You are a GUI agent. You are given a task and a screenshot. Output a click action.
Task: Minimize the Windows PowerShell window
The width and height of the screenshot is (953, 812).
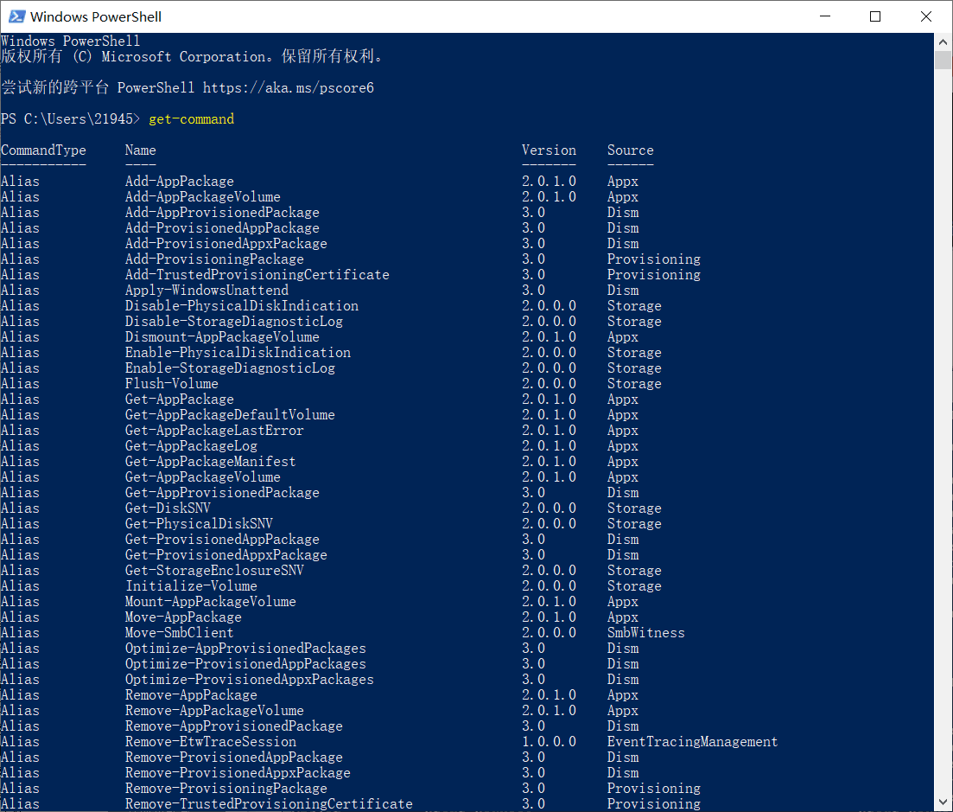point(825,16)
